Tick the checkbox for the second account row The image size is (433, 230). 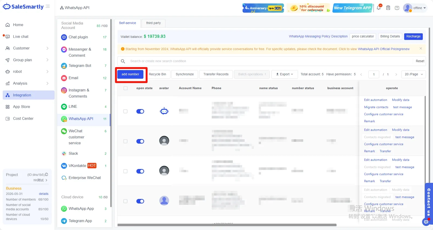click(x=125, y=141)
